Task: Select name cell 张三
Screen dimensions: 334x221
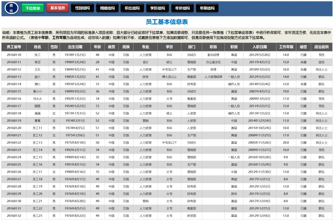Action: click(37, 55)
